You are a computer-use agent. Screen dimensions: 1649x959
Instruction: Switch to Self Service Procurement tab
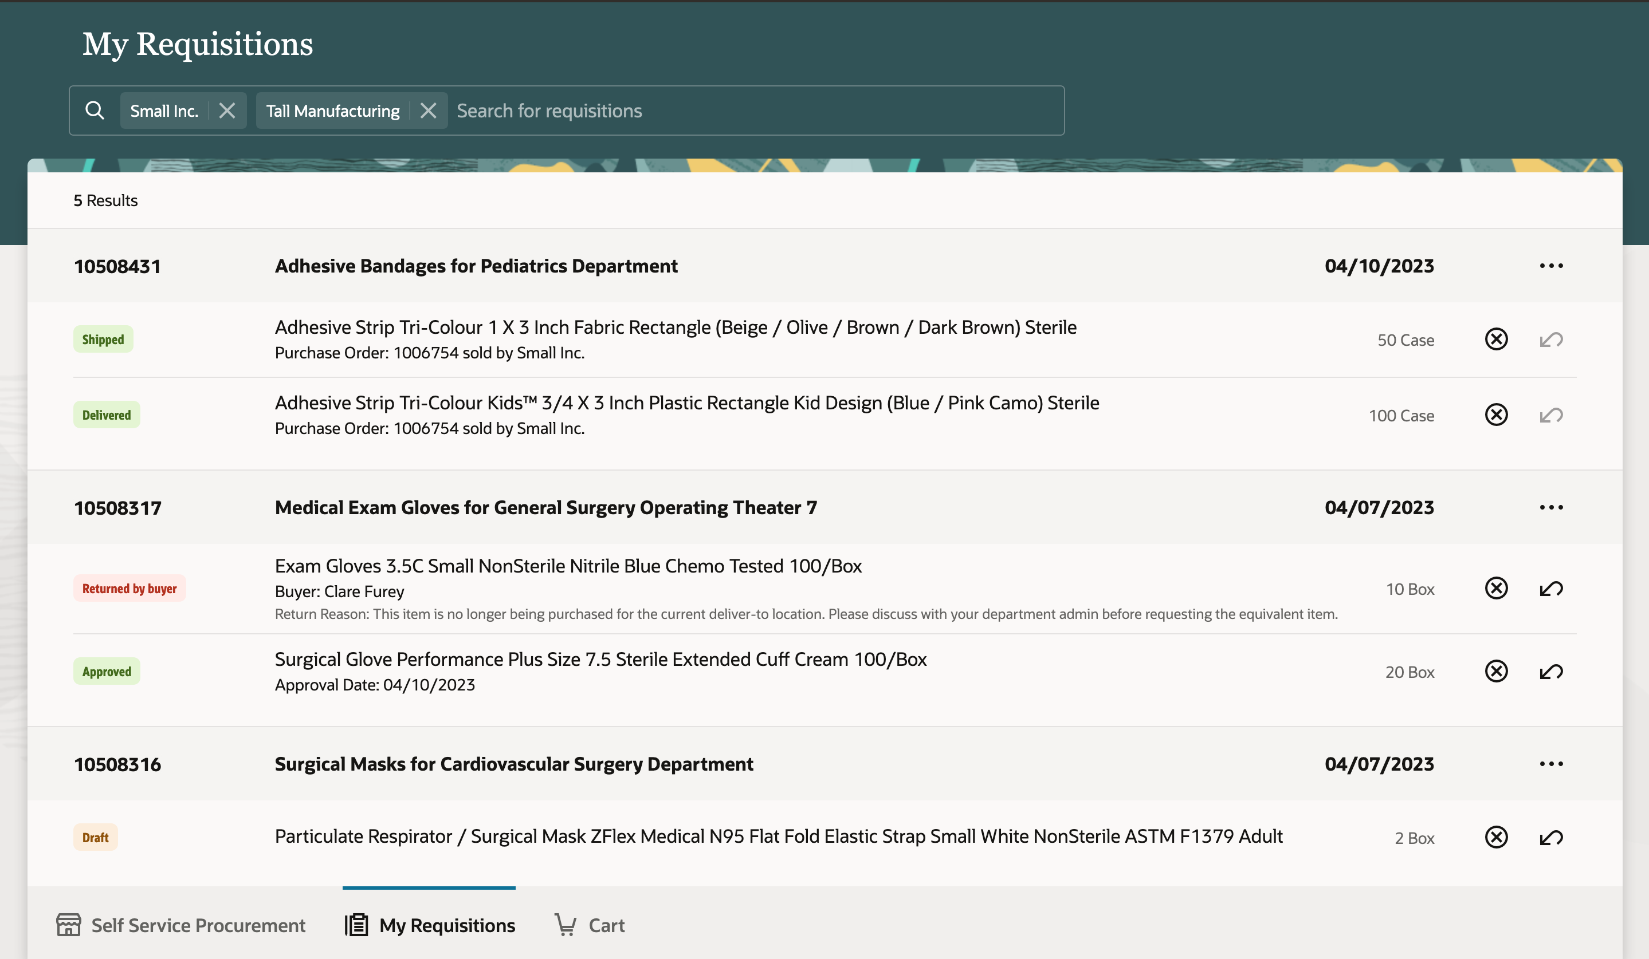click(x=180, y=925)
